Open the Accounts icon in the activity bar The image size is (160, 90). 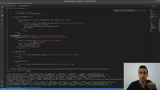(2, 81)
